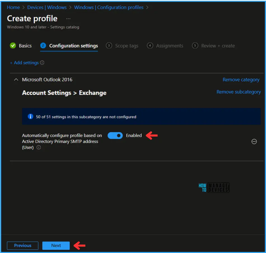
Task: Click info icon beside SMTP address (User) setting
Action: pyautogui.click(x=39, y=147)
